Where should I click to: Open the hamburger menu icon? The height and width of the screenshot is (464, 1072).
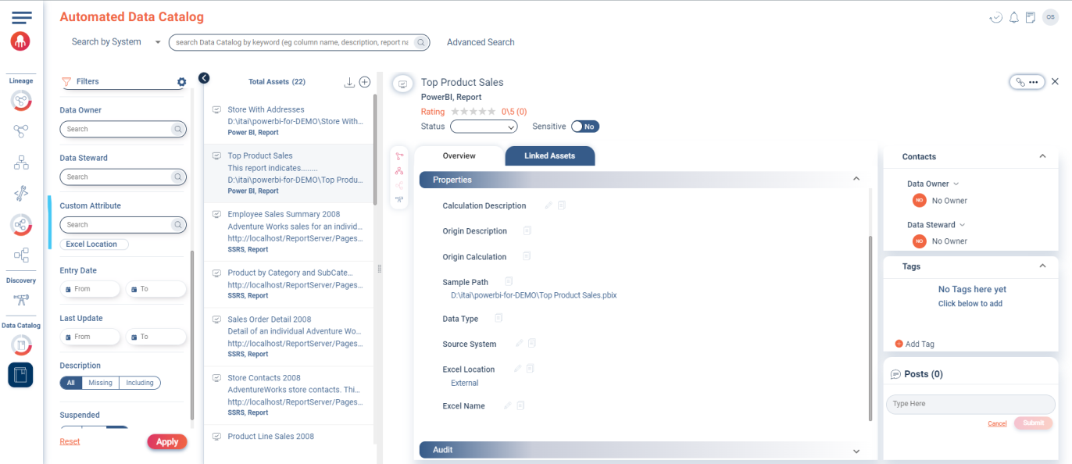[22, 17]
